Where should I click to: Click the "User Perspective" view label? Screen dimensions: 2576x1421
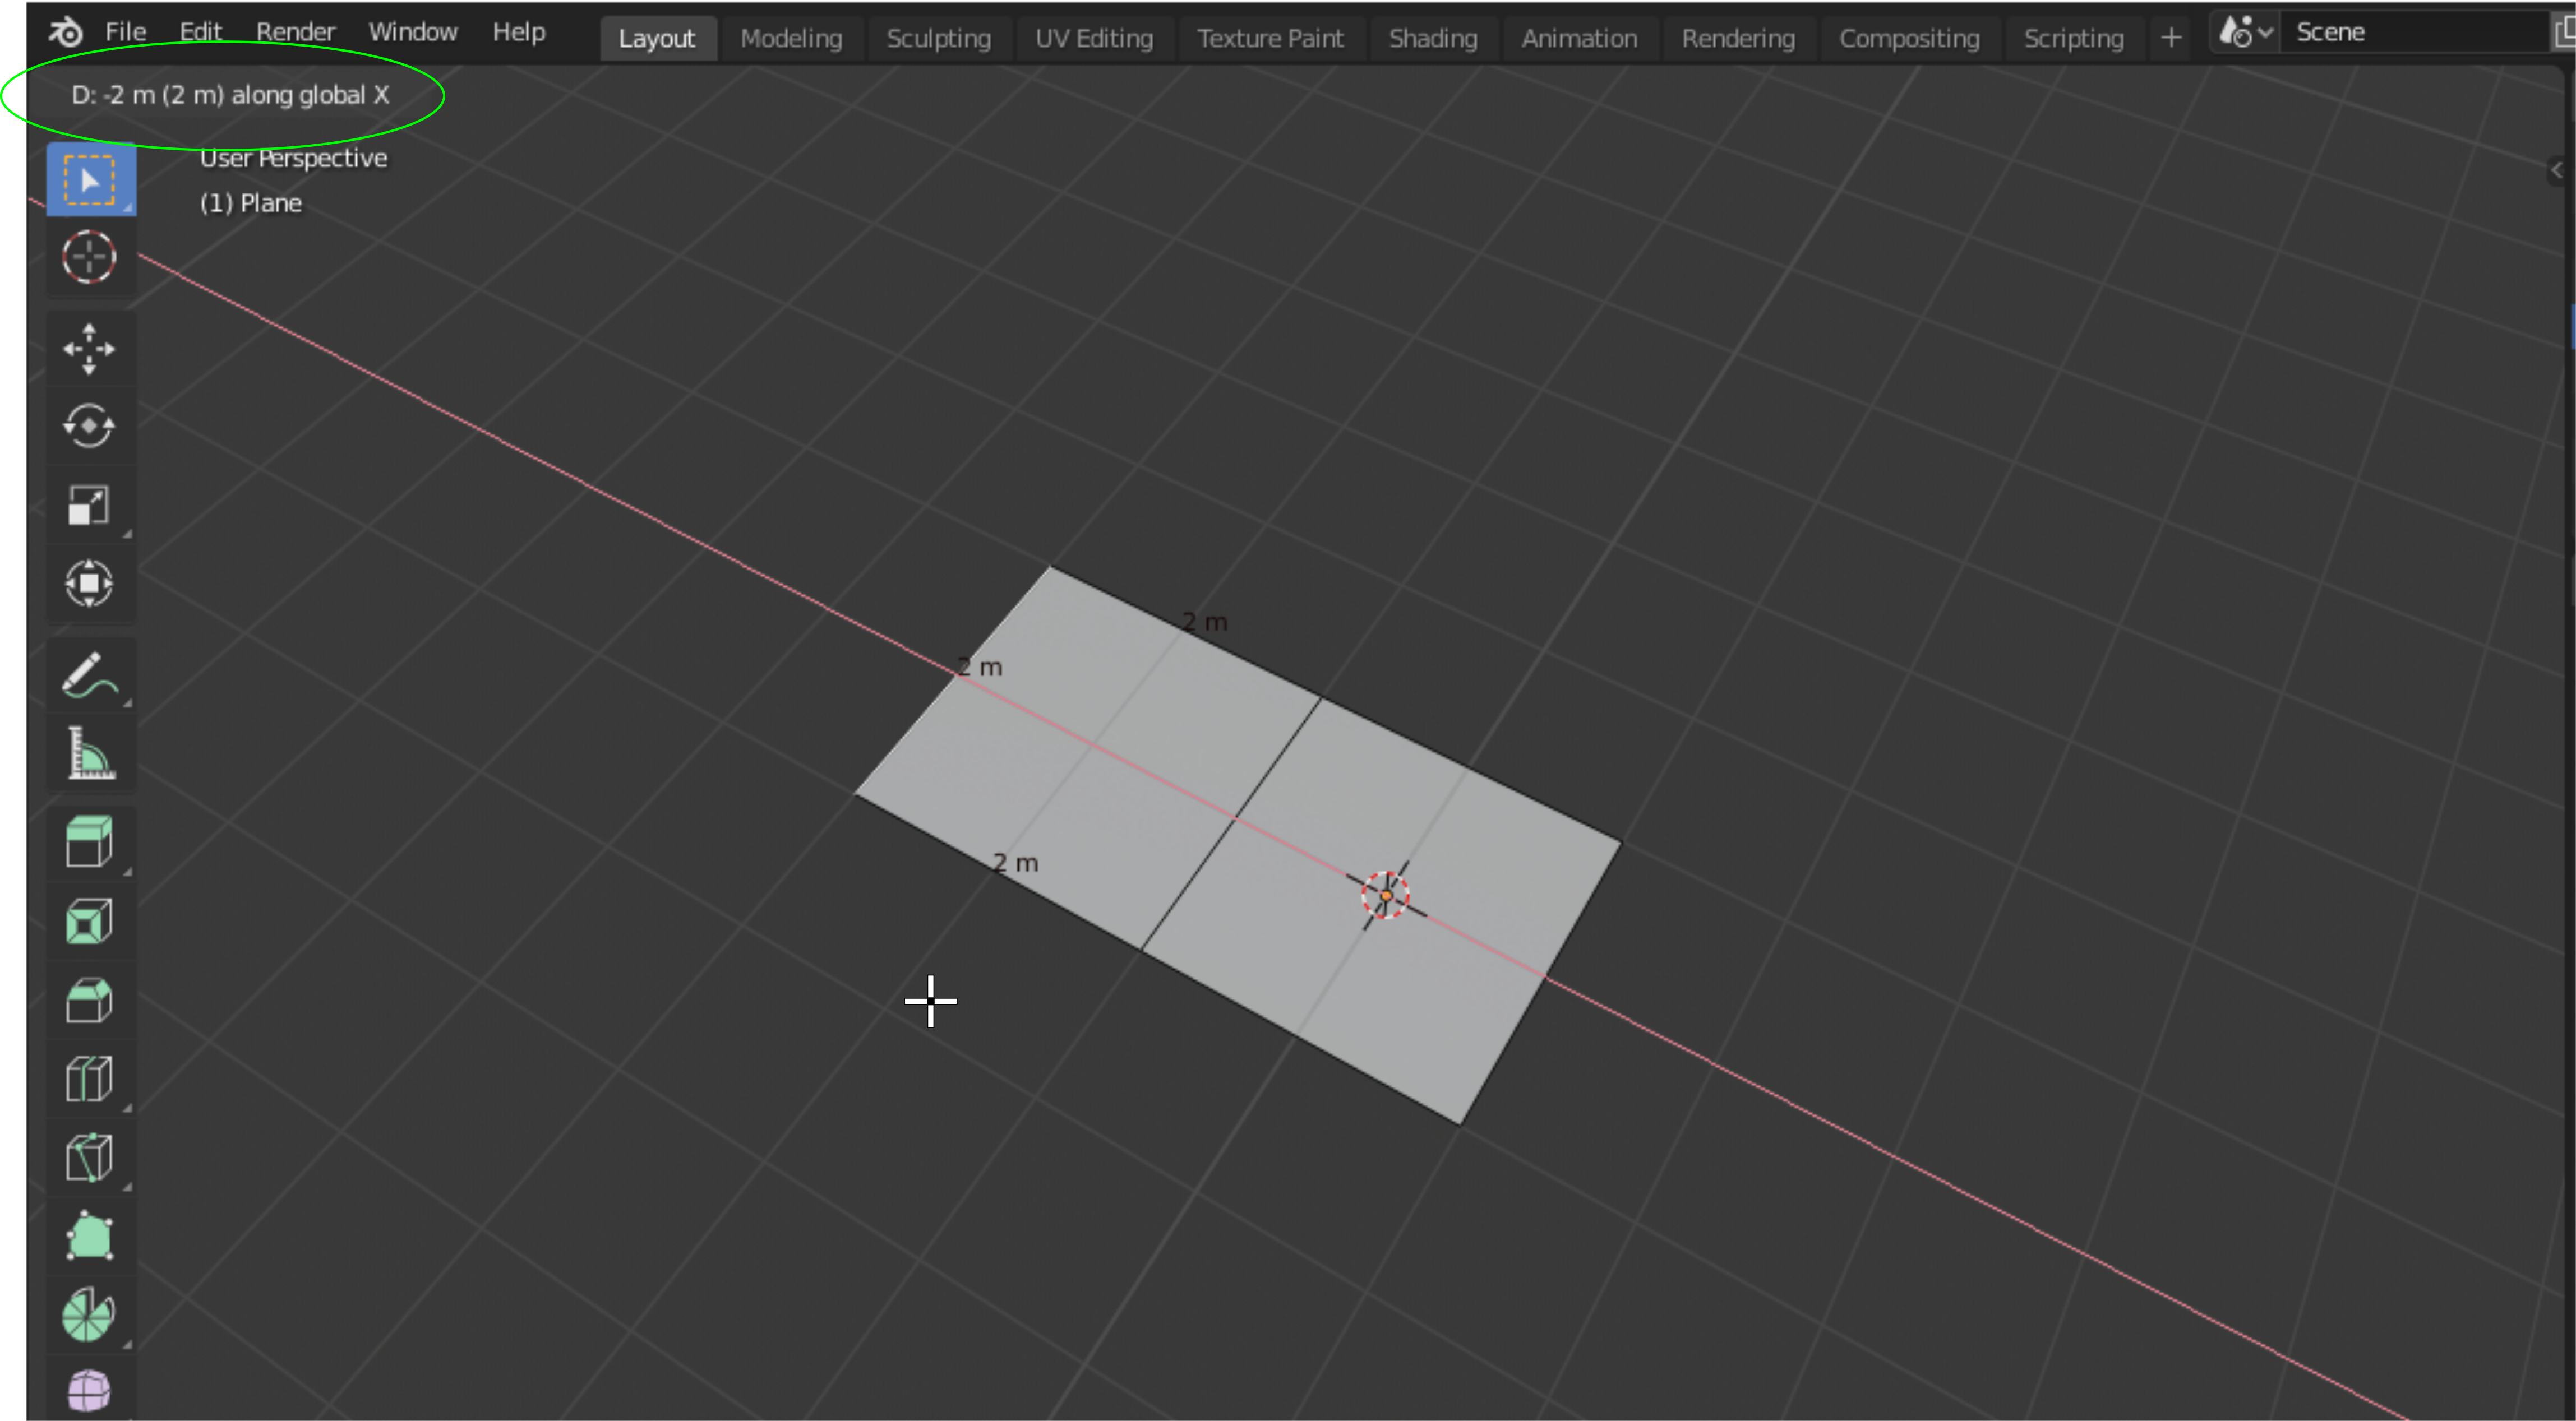pos(294,158)
